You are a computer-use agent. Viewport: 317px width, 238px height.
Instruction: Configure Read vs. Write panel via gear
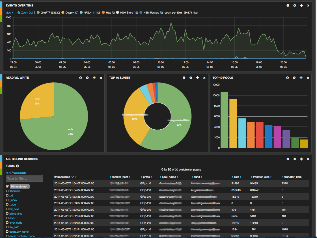pyautogui.click(x=87, y=78)
